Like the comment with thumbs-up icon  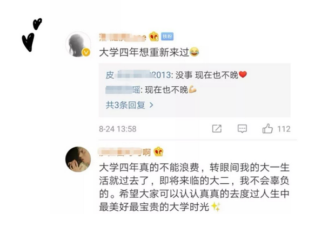point(267,128)
